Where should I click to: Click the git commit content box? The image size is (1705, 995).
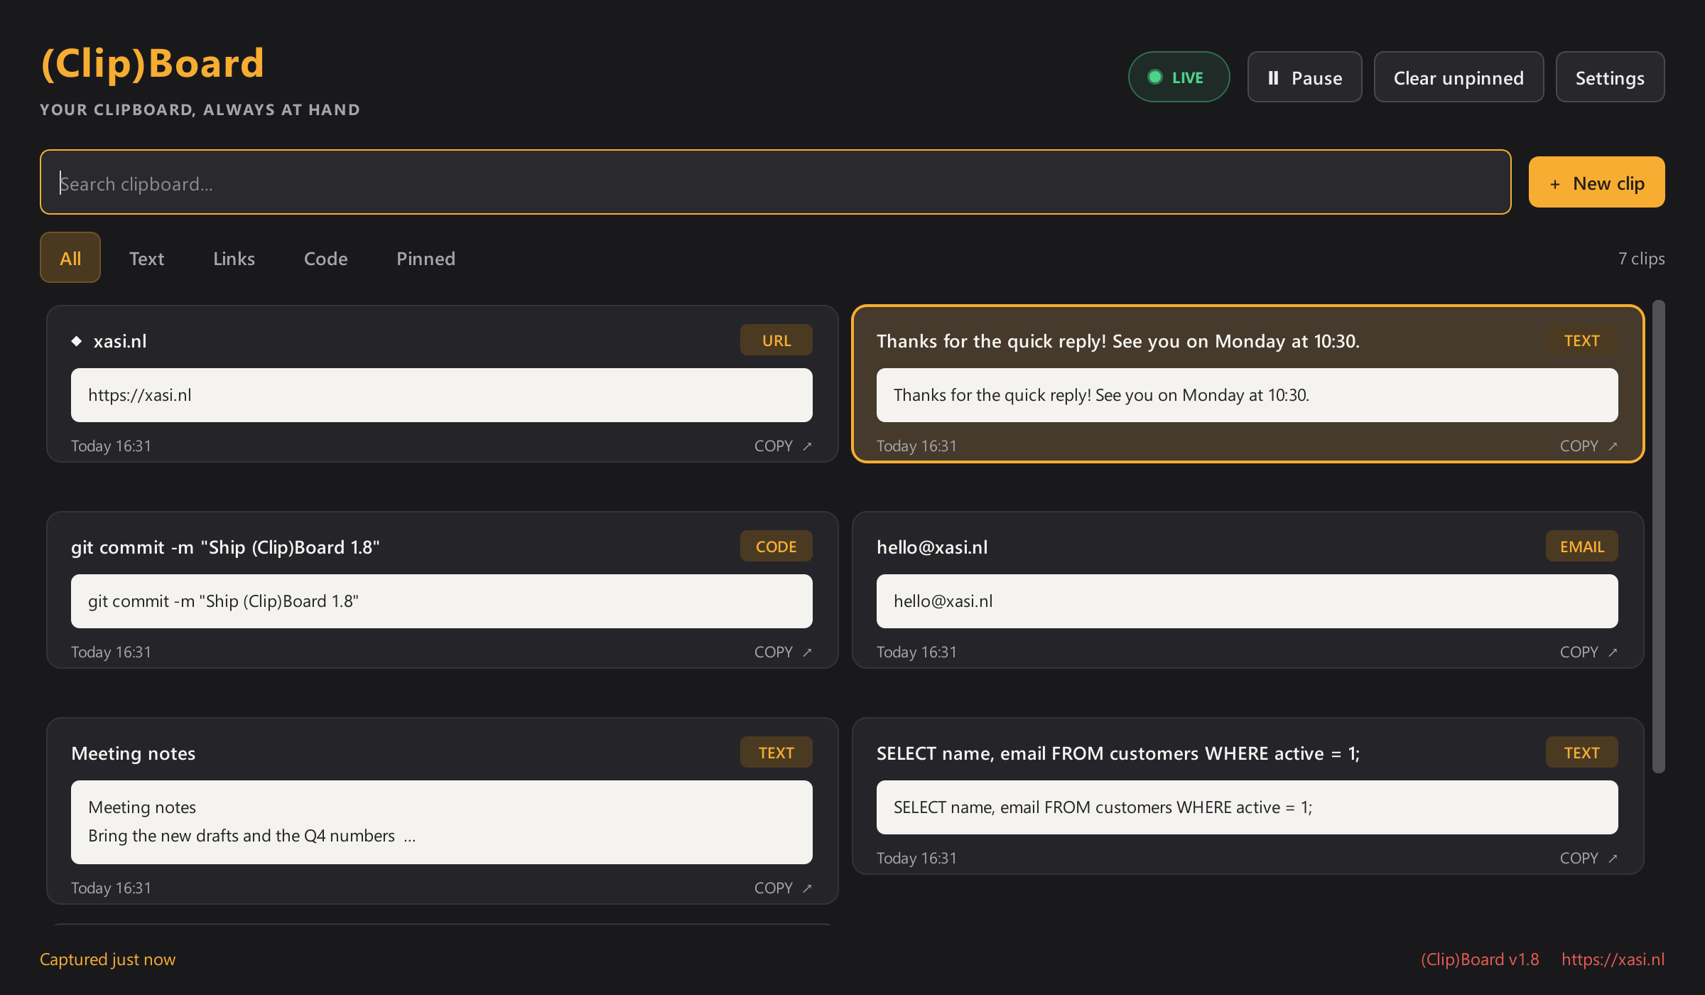point(441,601)
